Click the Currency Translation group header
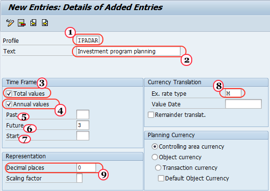The image size is (270, 191). point(206,82)
